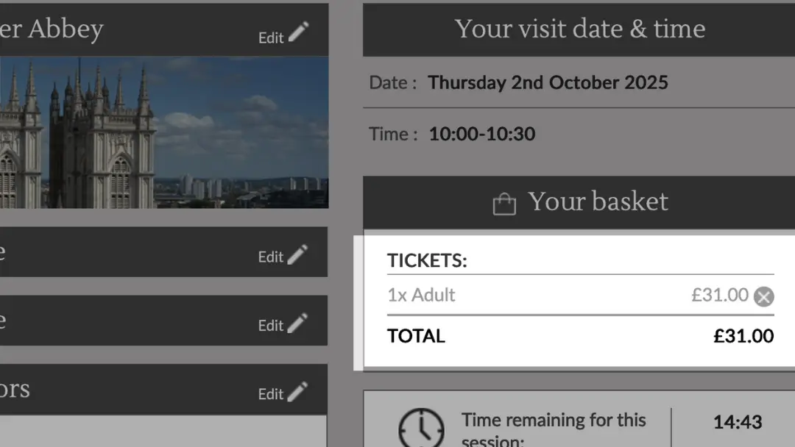The image size is (795, 447).
Task: Click the Edit link in the Abbey header
Action: click(x=270, y=37)
